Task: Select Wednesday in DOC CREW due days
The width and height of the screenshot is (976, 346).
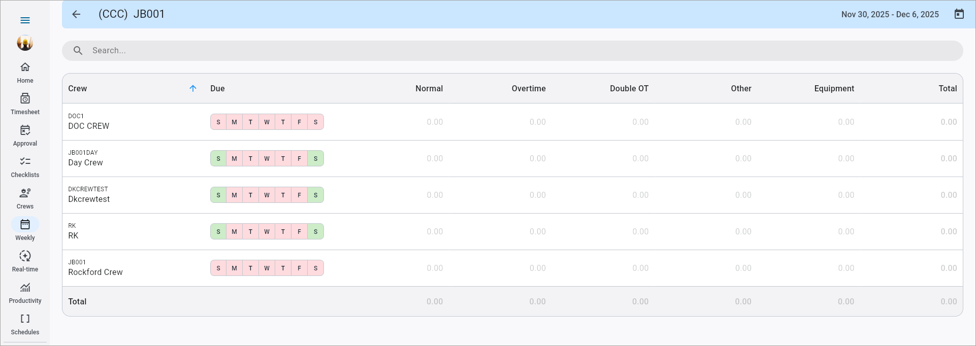Action: (267, 122)
